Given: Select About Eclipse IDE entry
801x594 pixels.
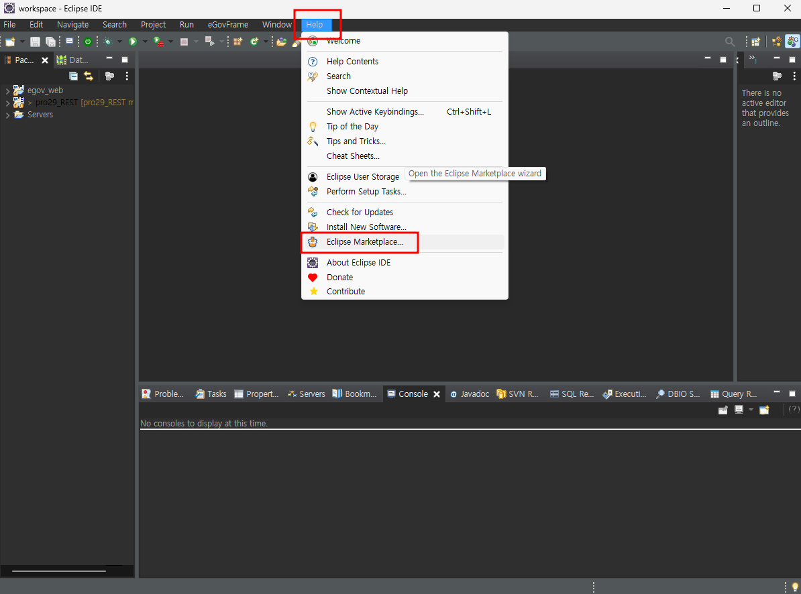Looking at the screenshot, I should tap(405, 263).
